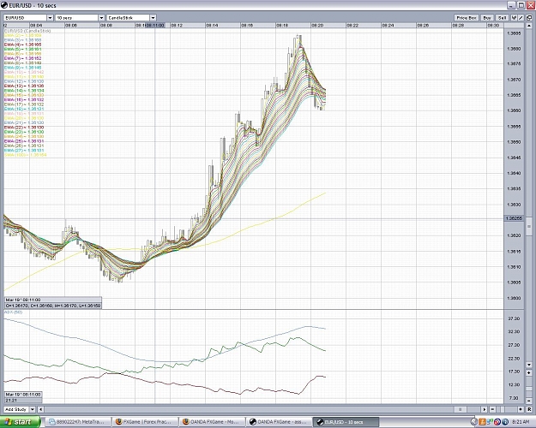Click the EMA (22) legend entry
The width and height of the screenshot is (536, 428).
pos(24,128)
